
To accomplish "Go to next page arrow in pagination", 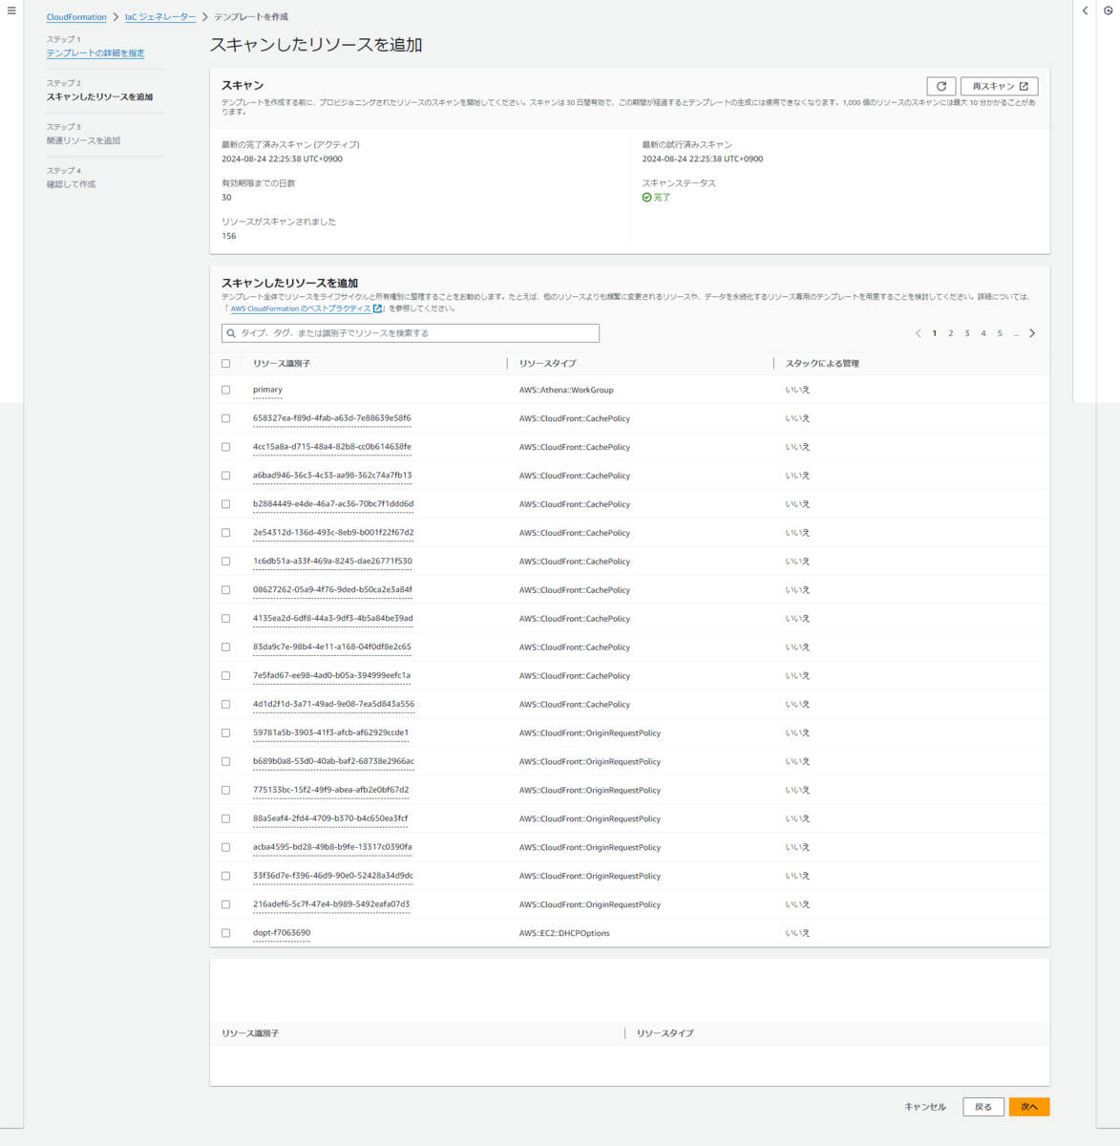I will (x=1032, y=333).
